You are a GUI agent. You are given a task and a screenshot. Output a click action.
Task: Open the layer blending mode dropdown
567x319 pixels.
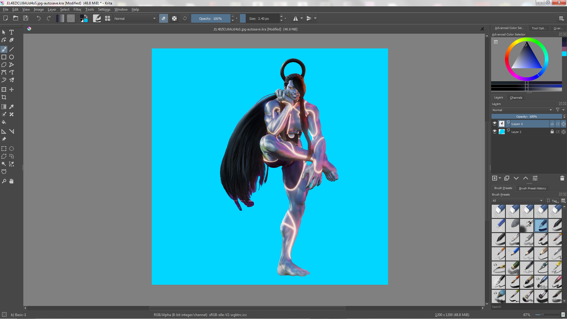(522, 110)
